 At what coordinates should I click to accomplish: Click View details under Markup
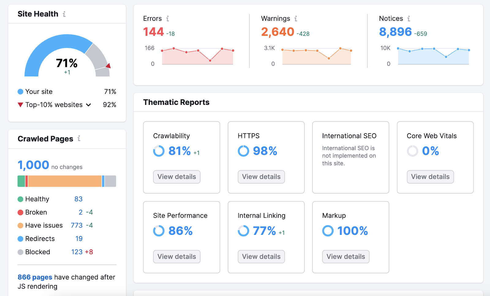point(345,257)
